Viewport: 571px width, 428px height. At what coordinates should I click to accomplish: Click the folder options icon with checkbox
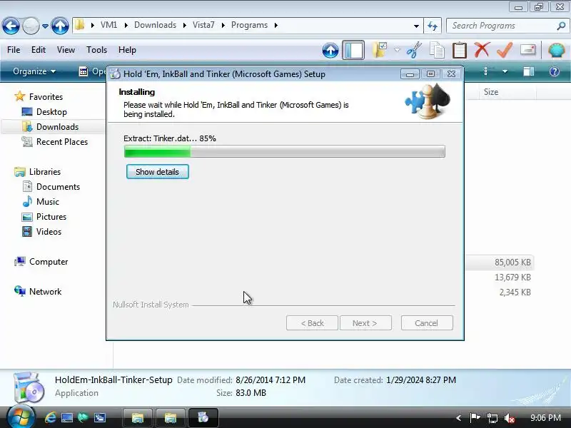(x=380, y=50)
